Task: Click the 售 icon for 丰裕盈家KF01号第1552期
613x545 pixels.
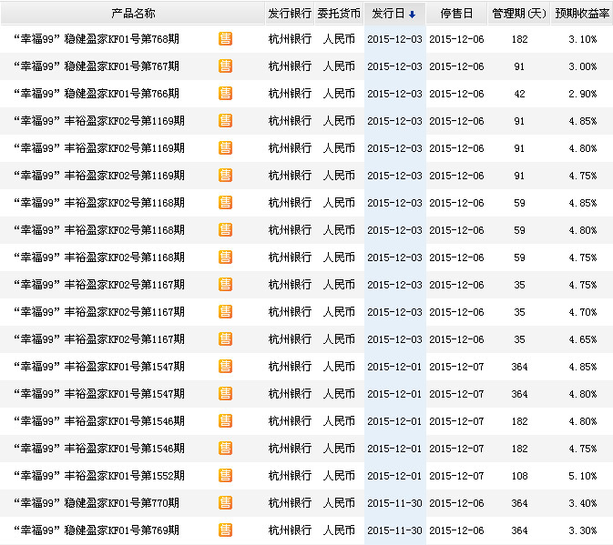Action: click(x=225, y=476)
